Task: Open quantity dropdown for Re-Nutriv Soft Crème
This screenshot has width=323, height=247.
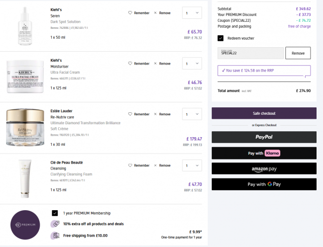Action: coord(192,114)
